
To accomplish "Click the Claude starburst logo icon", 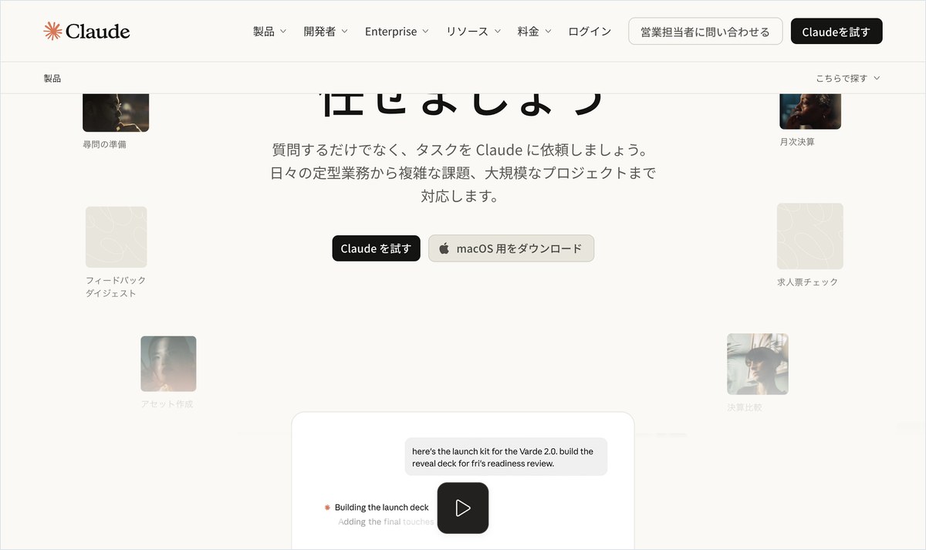I will [52, 31].
